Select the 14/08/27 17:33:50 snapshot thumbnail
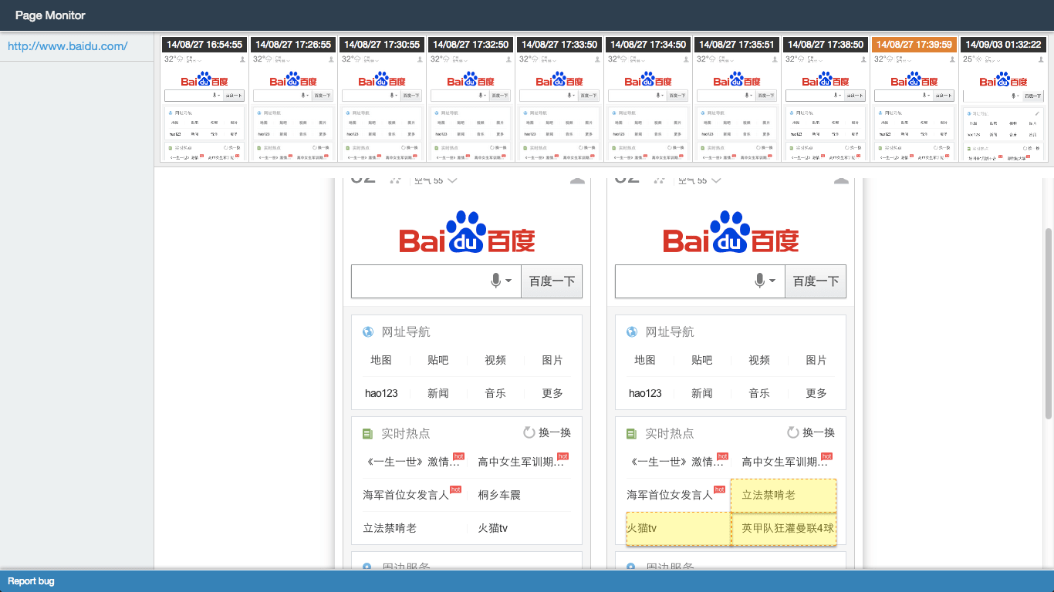This screenshot has width=1054, height=592. coord(559,99)
